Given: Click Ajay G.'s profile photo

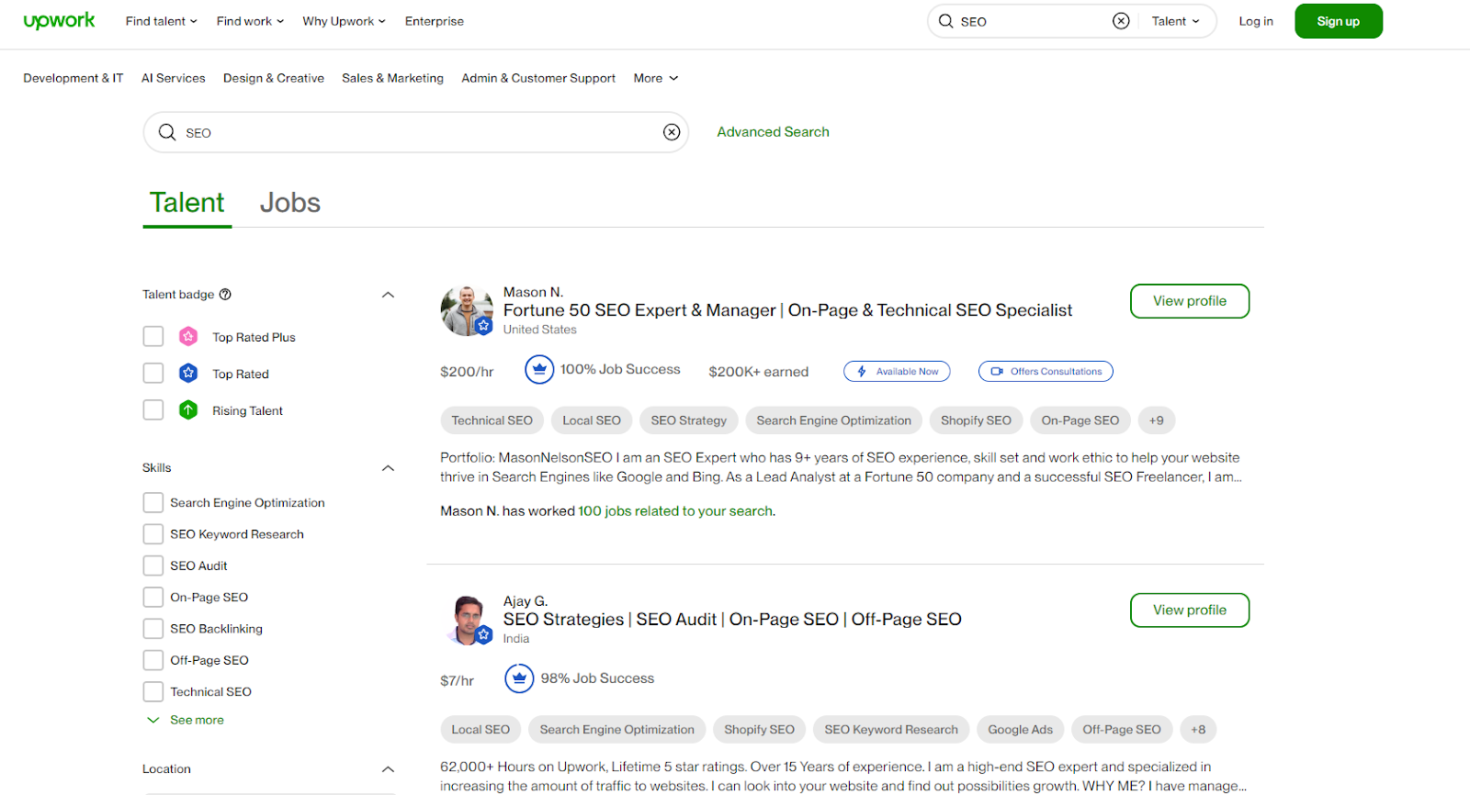Looking at the screenshot, I should (469, 620).
